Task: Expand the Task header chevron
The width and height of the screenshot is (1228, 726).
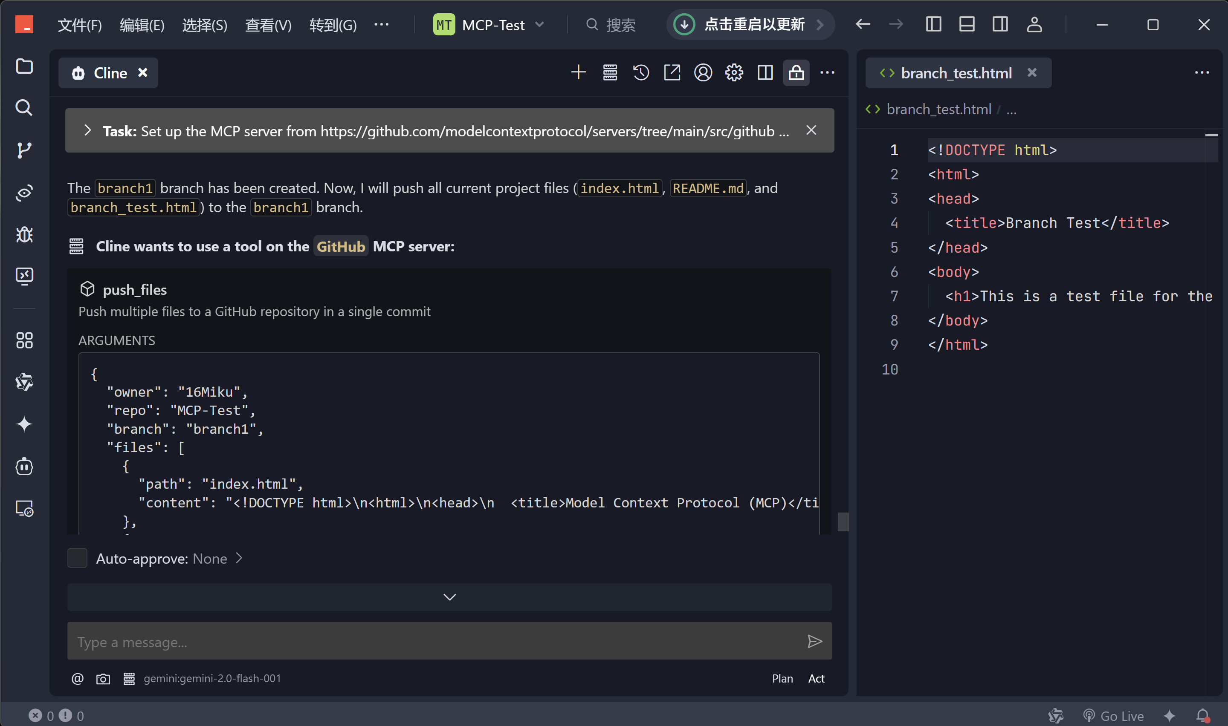Action: (x=87, y=131)
